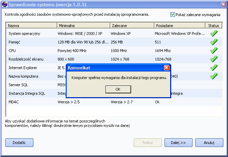Select the CPU row name

pos(12,51)
